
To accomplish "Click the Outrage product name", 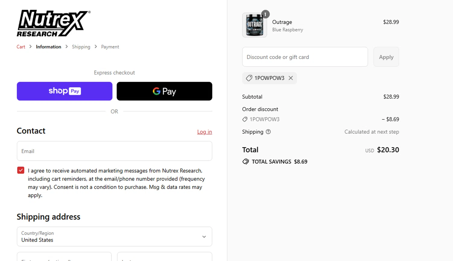I will click(x=282, y=22).
